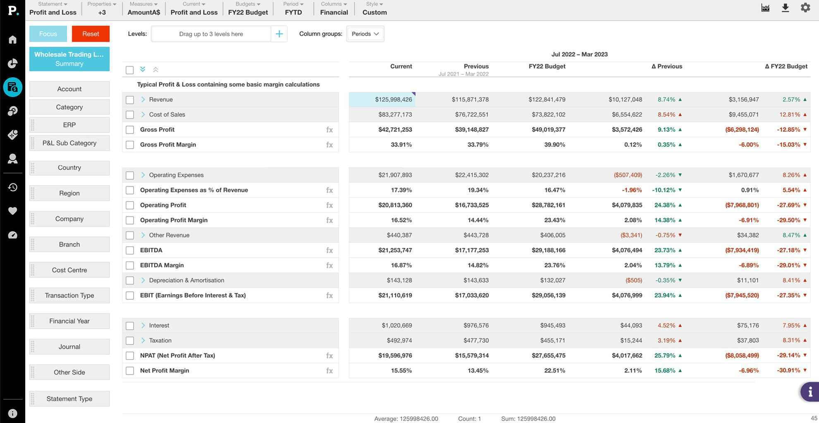
Task: Click the chart view icon in the top bar
Action: [x=765, y=8]
